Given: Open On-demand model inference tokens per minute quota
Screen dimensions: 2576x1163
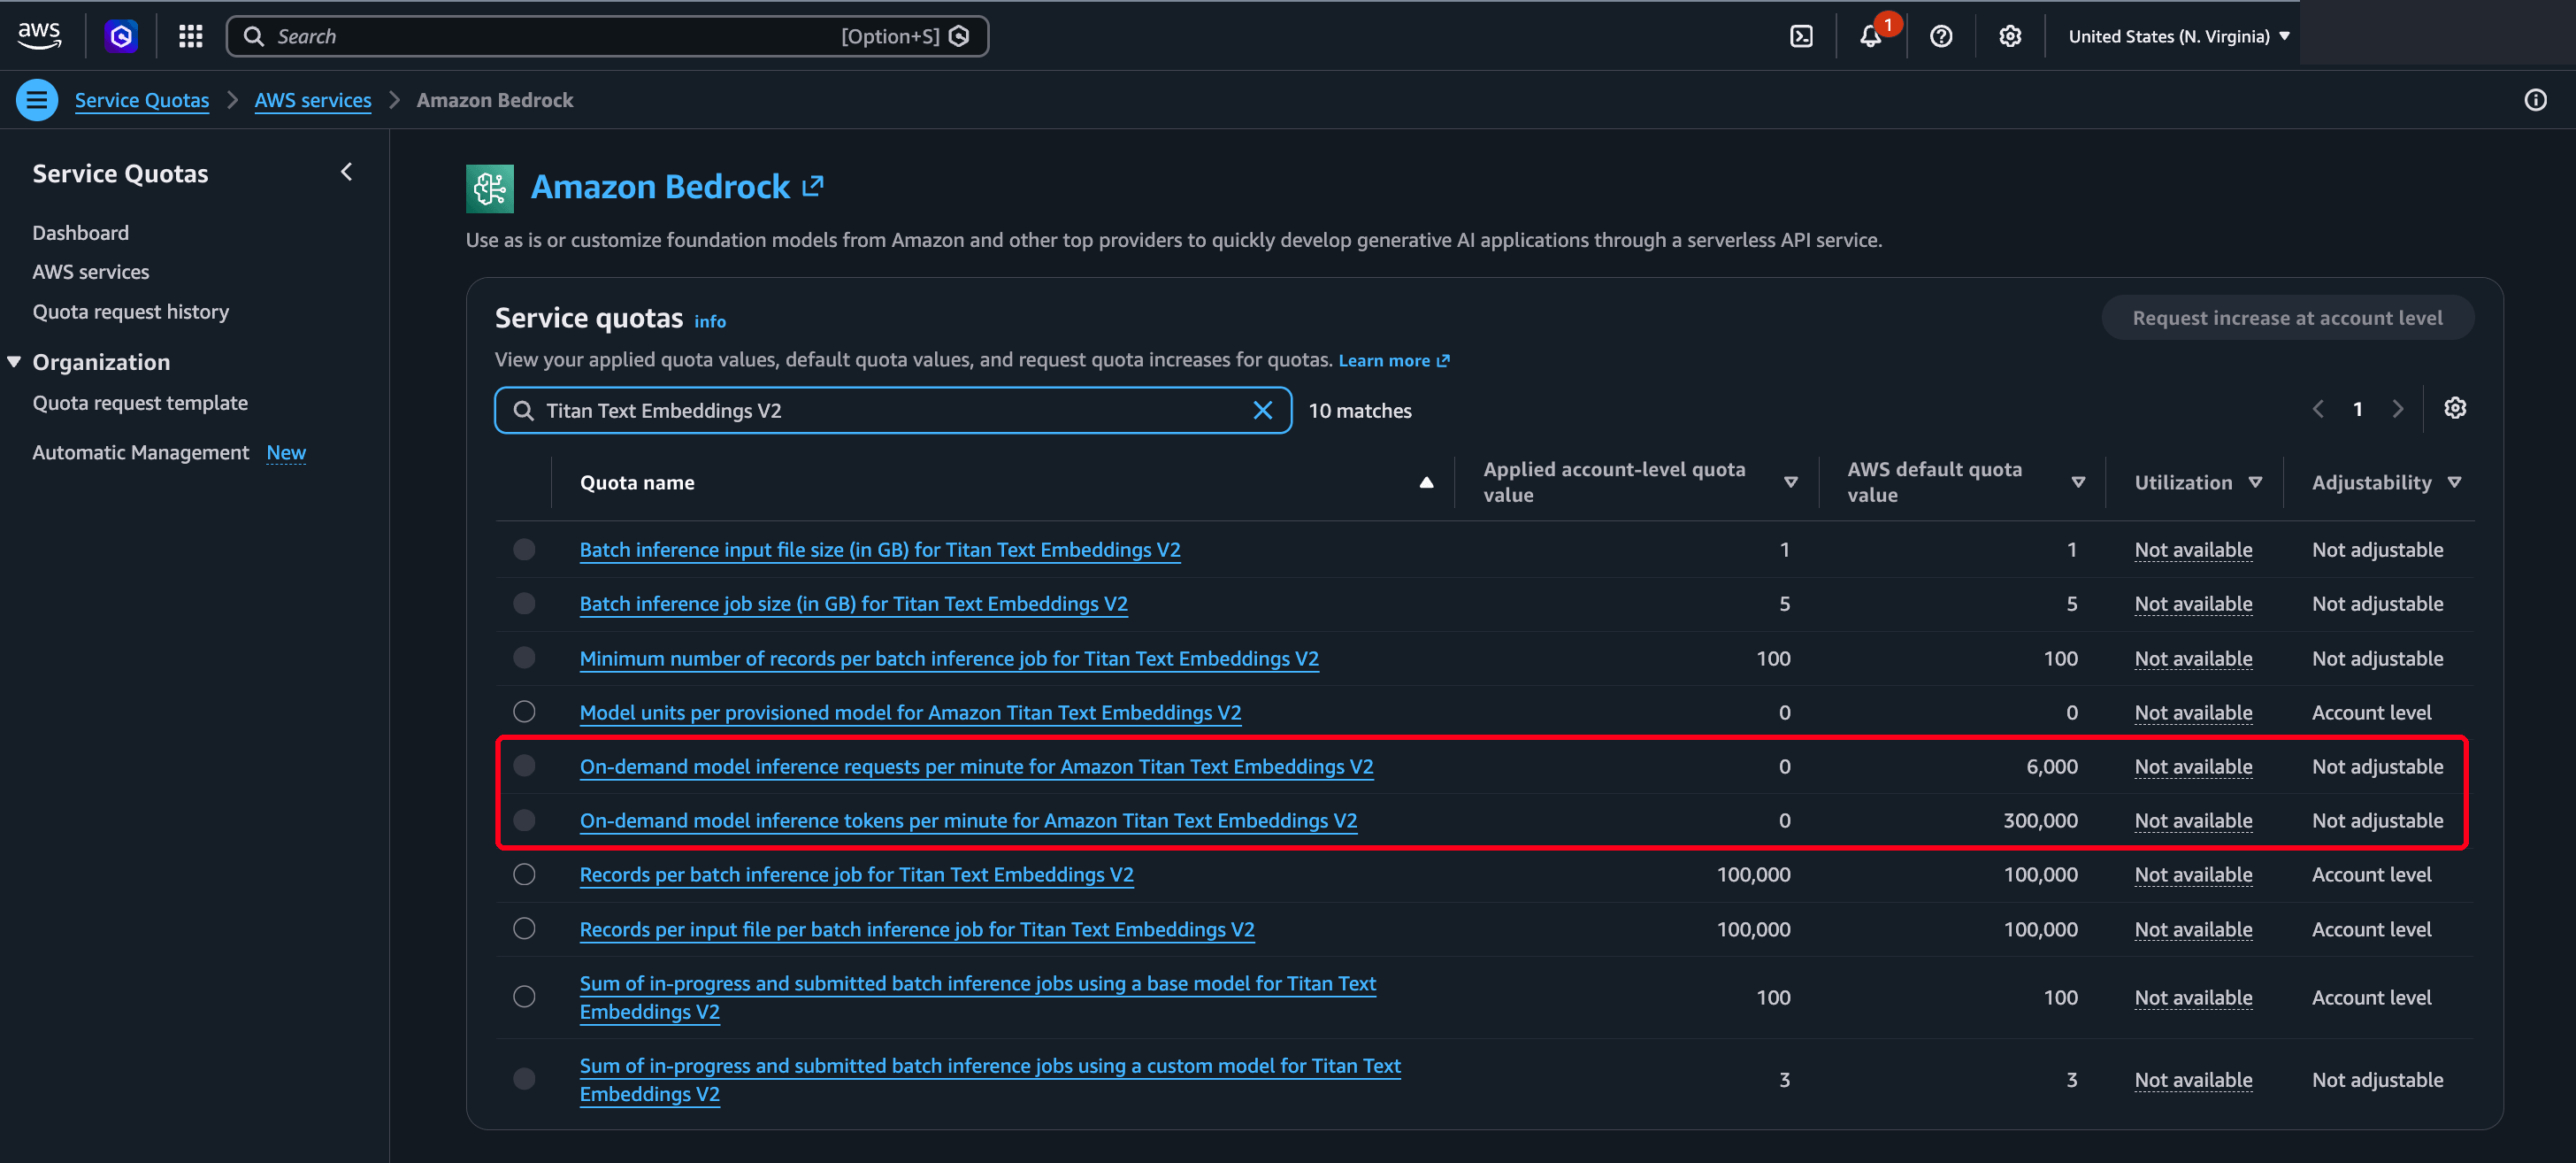Looking at the screenshot, I should tap(968, 820).
